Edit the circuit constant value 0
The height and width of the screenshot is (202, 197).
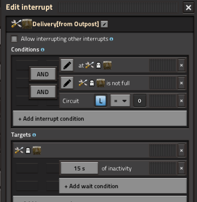click(x=140, y=101)
